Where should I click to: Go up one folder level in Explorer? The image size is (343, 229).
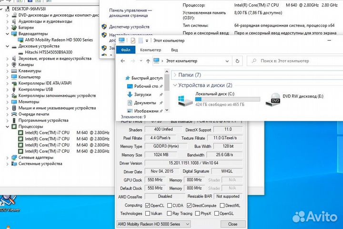pyautogui.click(x=148, y=61)
